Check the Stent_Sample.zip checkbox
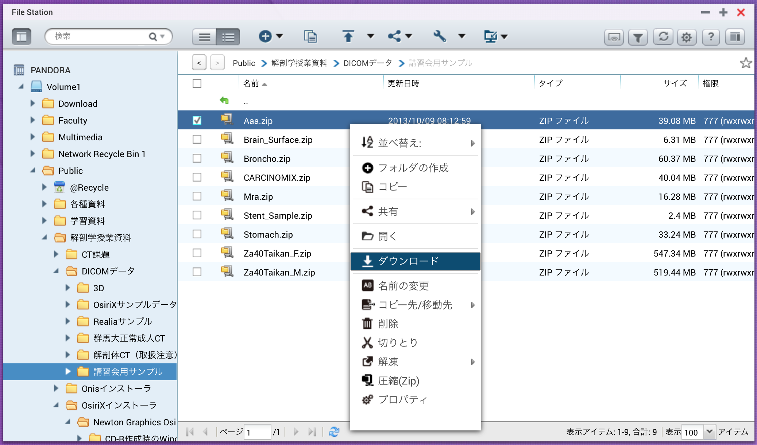 (197, 215)
